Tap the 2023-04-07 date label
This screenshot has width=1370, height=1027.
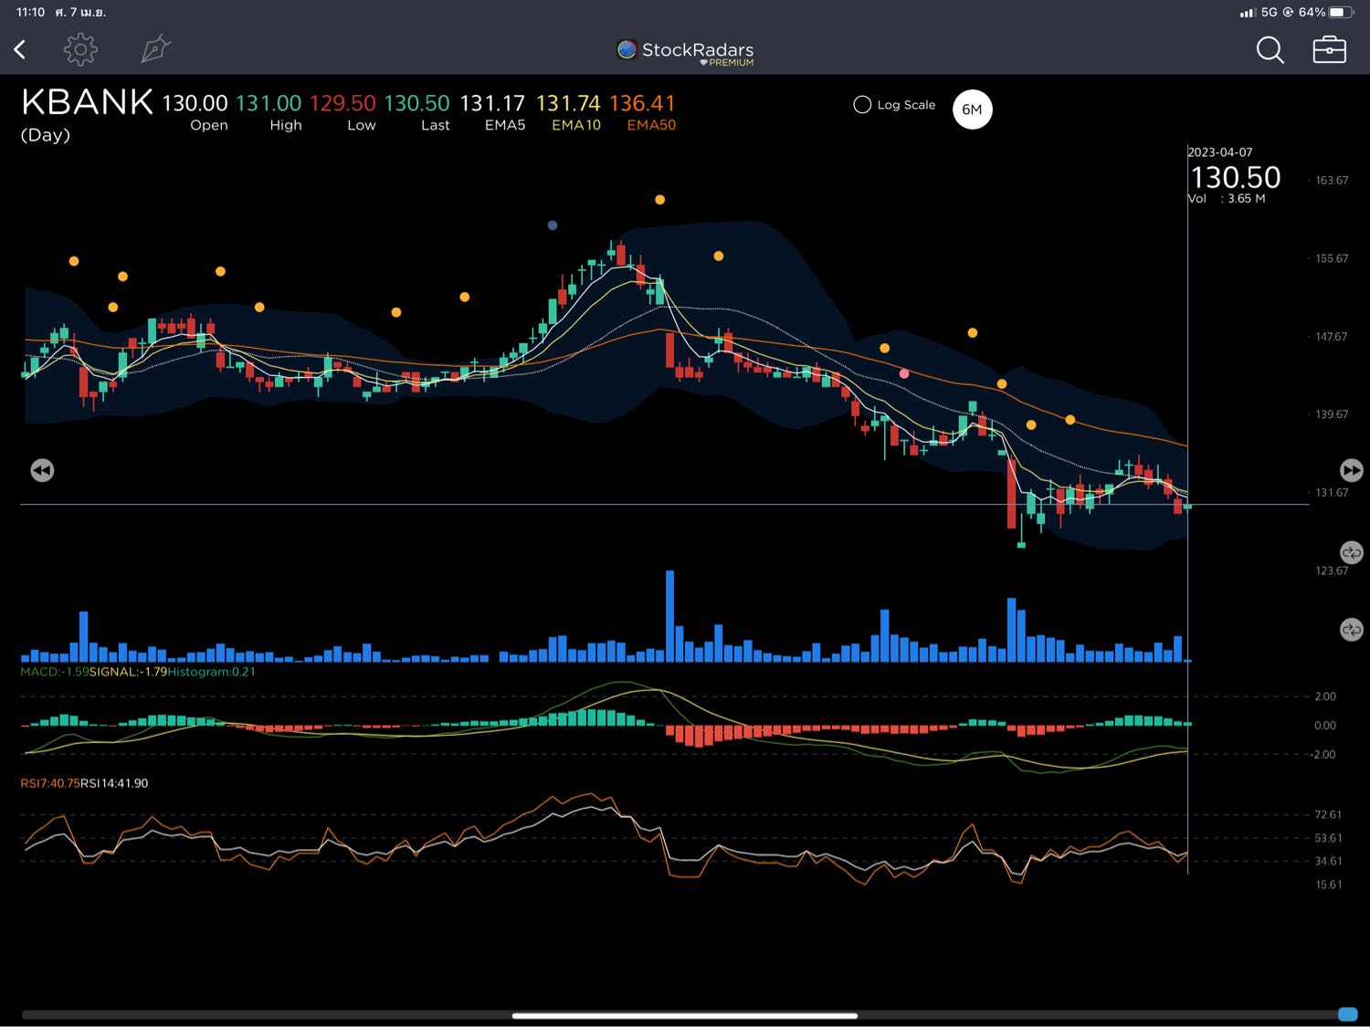1220,152
